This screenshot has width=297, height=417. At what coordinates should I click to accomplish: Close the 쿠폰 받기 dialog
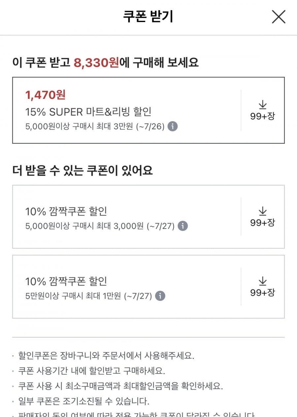(x=279, y=17)
